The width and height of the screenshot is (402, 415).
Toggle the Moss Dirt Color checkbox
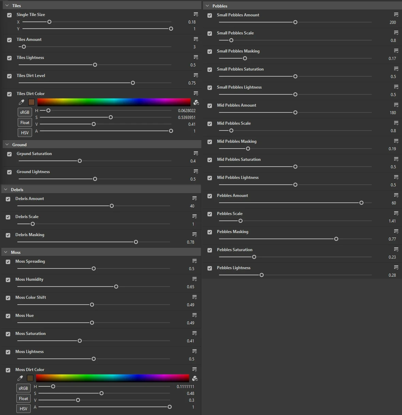click(x=8, y=370)
